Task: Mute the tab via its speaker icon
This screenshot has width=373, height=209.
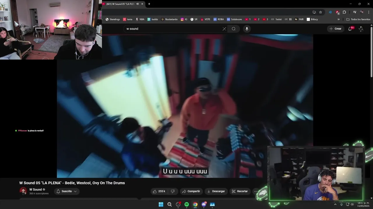Action: pyautogui.click(x=137, y=4)
